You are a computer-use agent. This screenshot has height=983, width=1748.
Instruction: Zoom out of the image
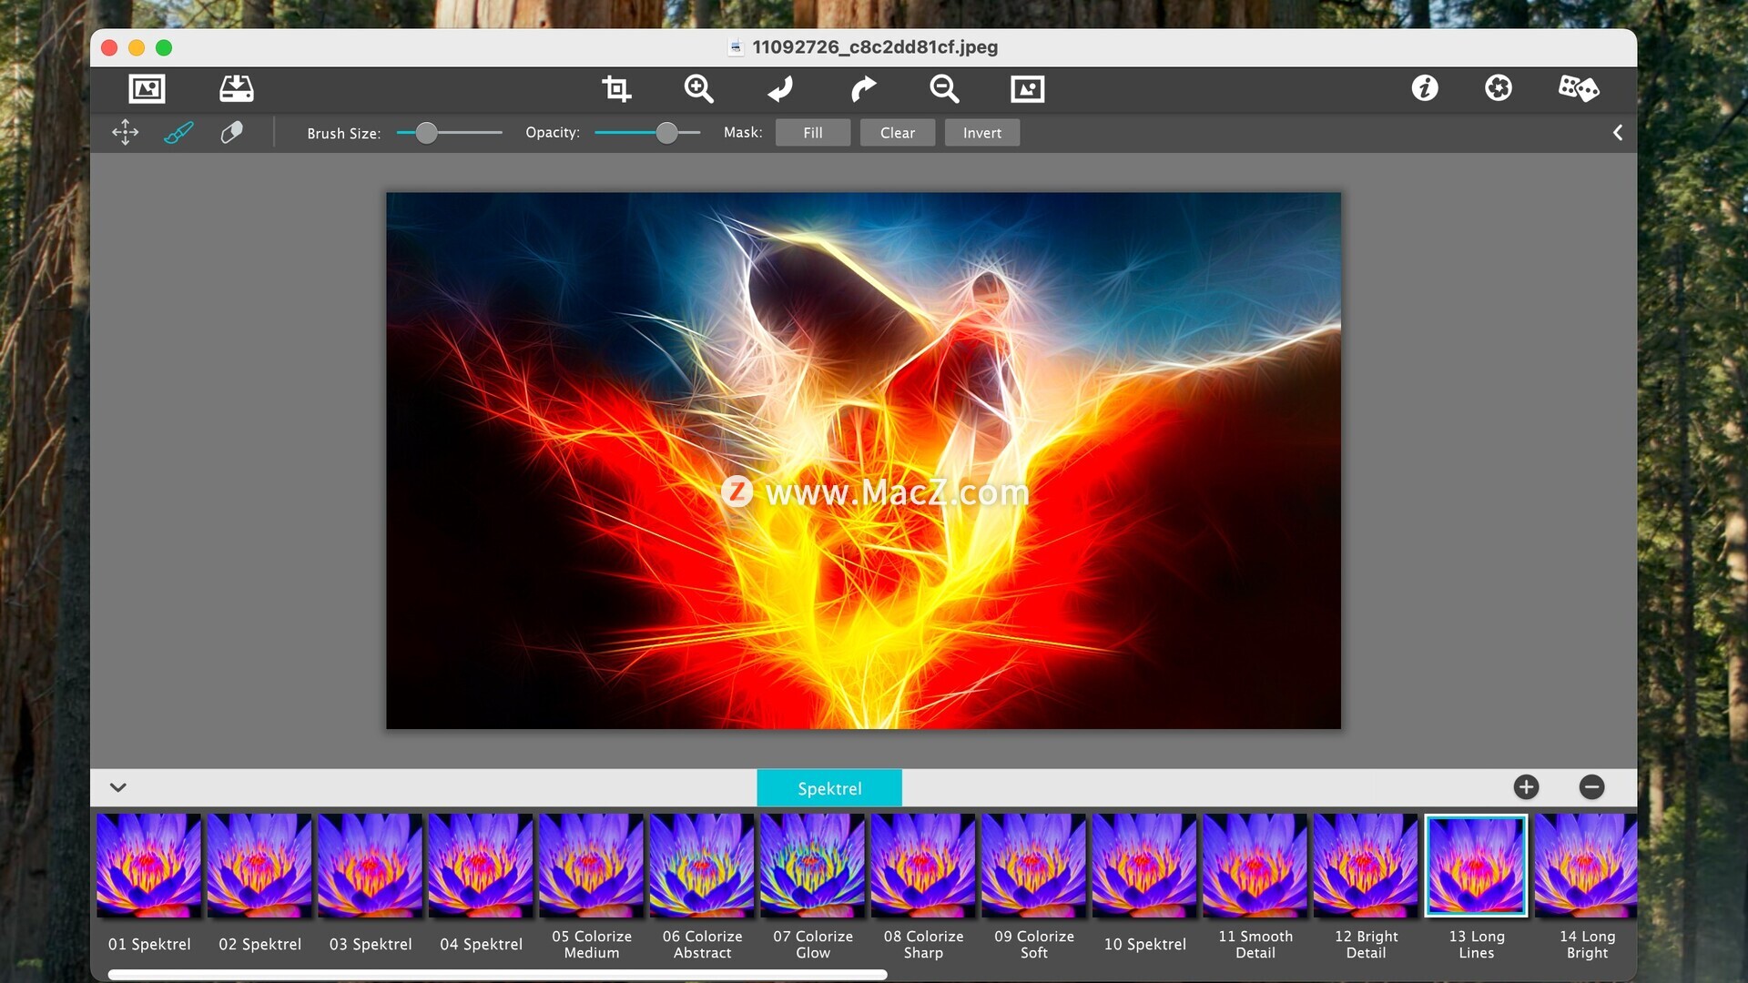pyautogui.click(x=944, y=88)
